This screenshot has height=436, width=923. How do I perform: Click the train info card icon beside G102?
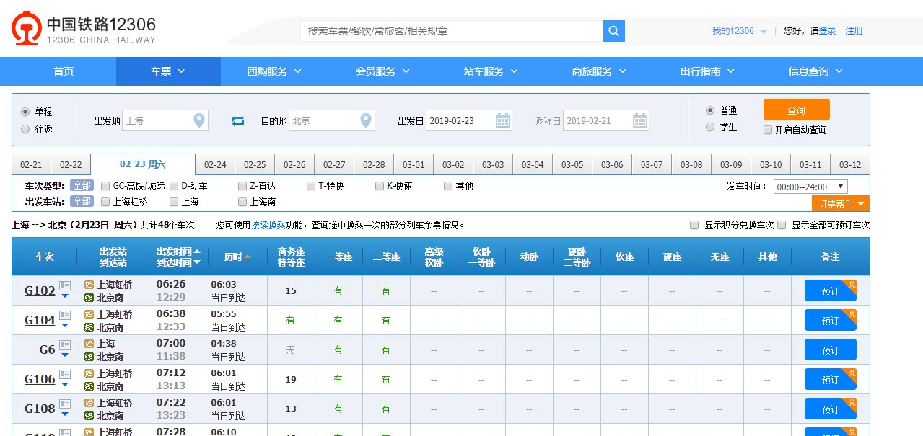(x=65, y=285)
